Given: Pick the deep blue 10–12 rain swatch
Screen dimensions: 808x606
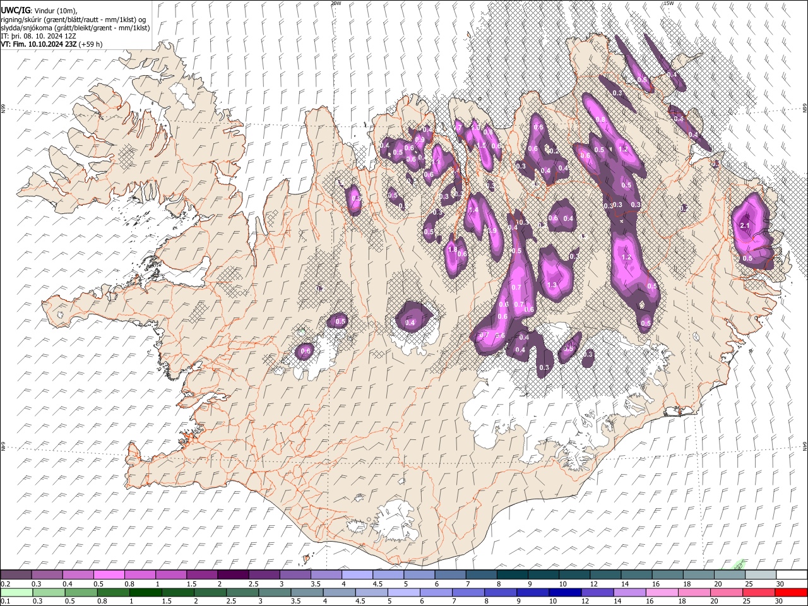Looking at the screenshot, I should (x=564, y=592).
